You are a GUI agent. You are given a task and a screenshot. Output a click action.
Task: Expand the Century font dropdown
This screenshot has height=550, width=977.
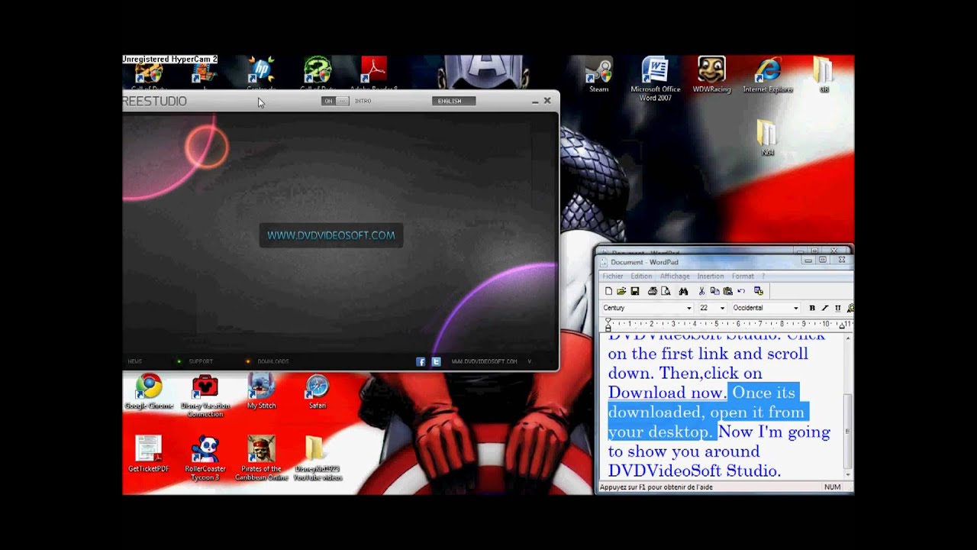pyautogui.click(x=688, y=308)
